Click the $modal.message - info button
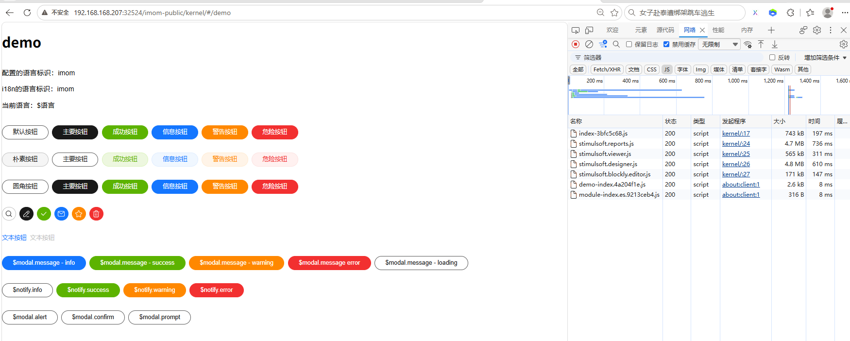Screen dimensions: 850x341 [44, 263]
